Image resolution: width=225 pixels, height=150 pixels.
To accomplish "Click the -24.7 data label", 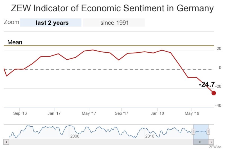I will (206, 84).
